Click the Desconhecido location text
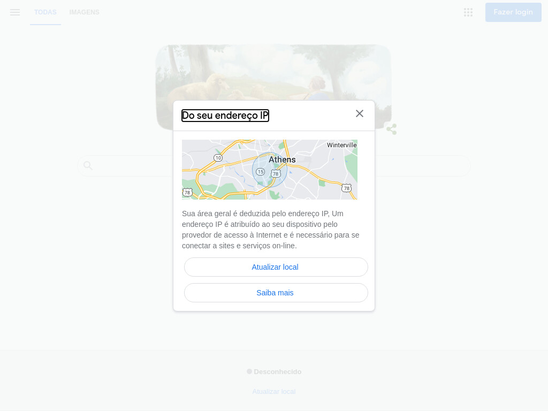Image resolution: width=548 pixels, height=411 pixels. 278,371
